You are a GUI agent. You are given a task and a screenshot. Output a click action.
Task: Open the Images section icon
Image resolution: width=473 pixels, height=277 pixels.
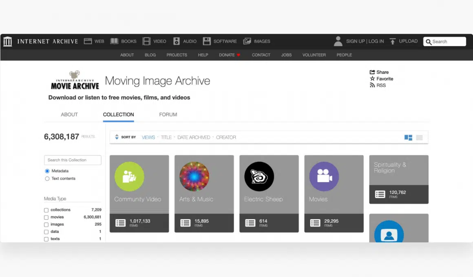coord(247,41)
